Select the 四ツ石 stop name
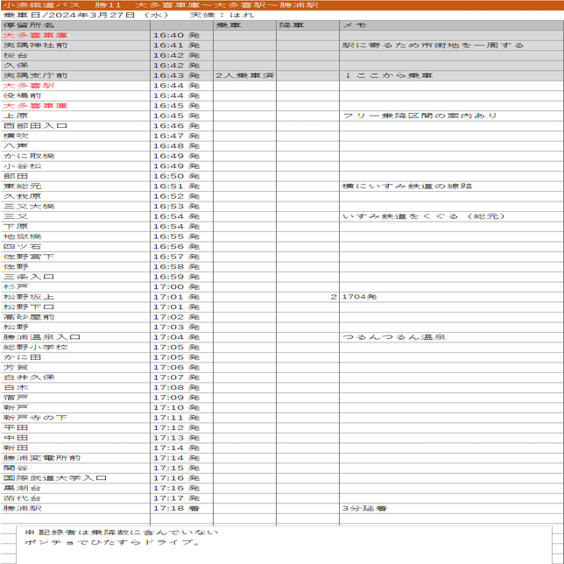Viewport: 564px width, 564px height. point(22,247)
